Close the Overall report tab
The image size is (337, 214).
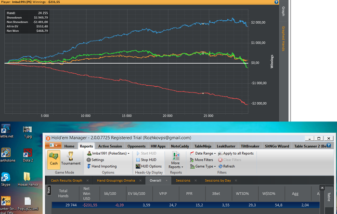167,180
